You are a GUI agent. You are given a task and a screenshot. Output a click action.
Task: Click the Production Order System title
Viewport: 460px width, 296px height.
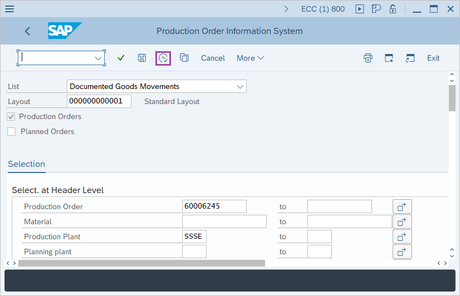tap(229, 31)
